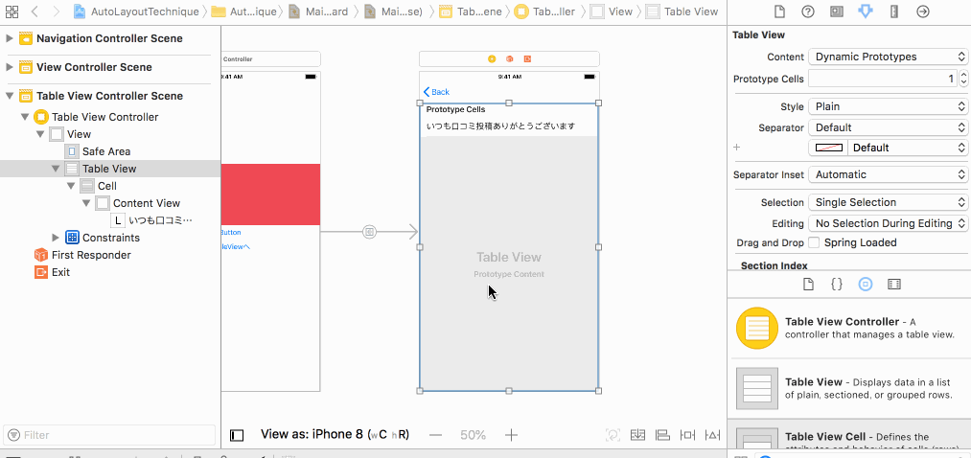Show the Quick Help inspector
Viewport: 971px width, 458px height.
point(807,11)
